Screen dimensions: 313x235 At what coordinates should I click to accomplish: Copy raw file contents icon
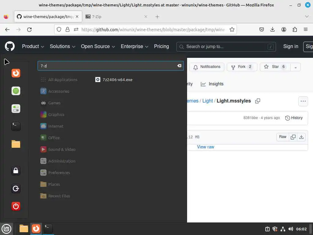[293, 137]
